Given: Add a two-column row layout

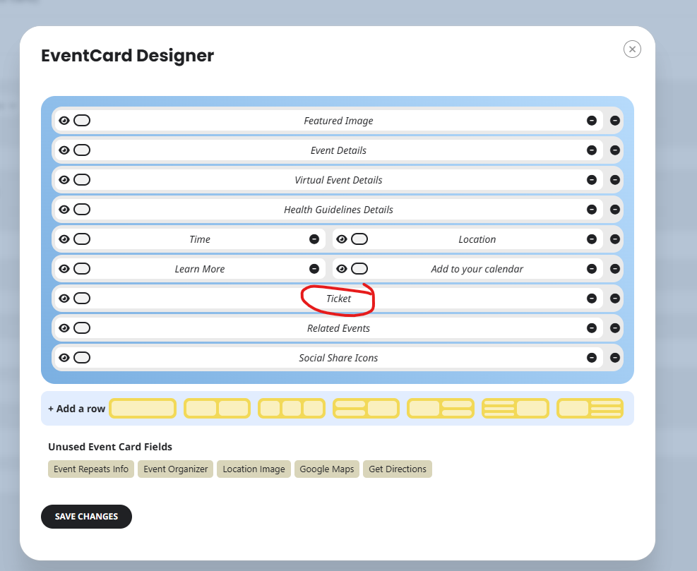Looking at the screenshot, I should click(x=217, y=409).
